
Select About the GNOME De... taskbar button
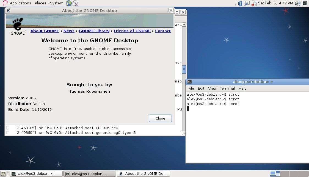(144, 174)
